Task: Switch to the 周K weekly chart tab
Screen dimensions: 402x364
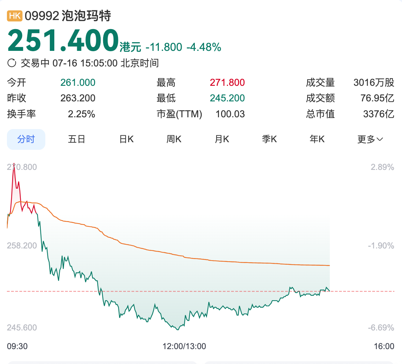Action: pos(174,139)
